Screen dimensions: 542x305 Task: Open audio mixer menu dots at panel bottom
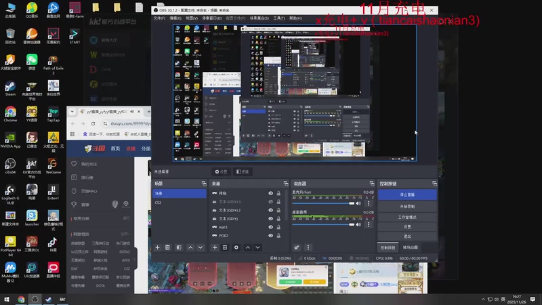tap(308, 247)
